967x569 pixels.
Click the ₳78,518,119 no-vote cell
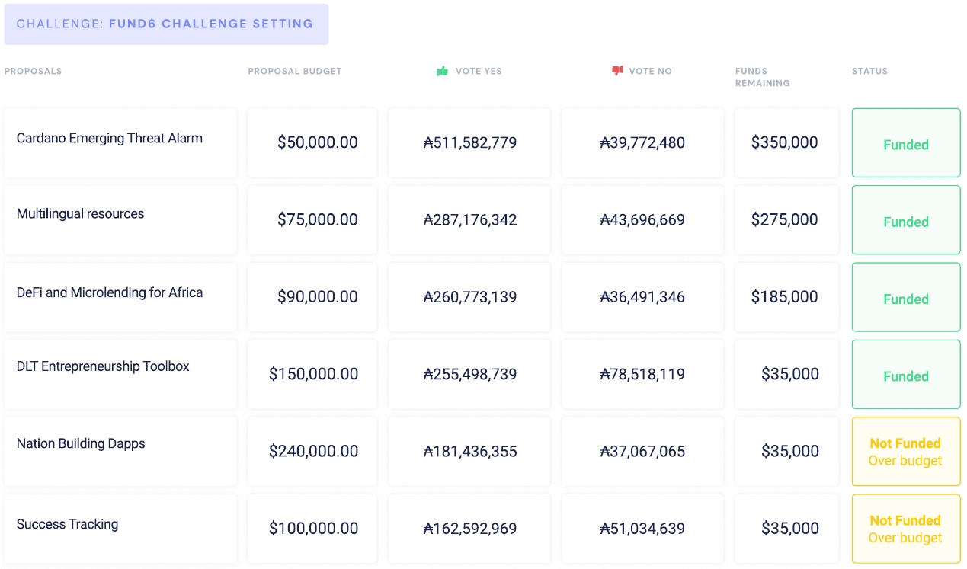(642, 374)
